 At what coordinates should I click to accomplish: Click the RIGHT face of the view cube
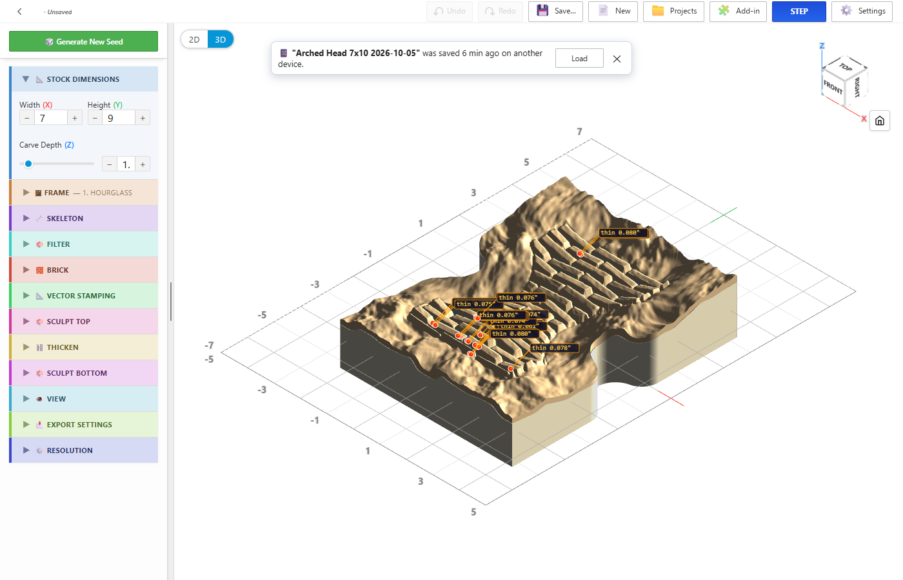point(857,86)
